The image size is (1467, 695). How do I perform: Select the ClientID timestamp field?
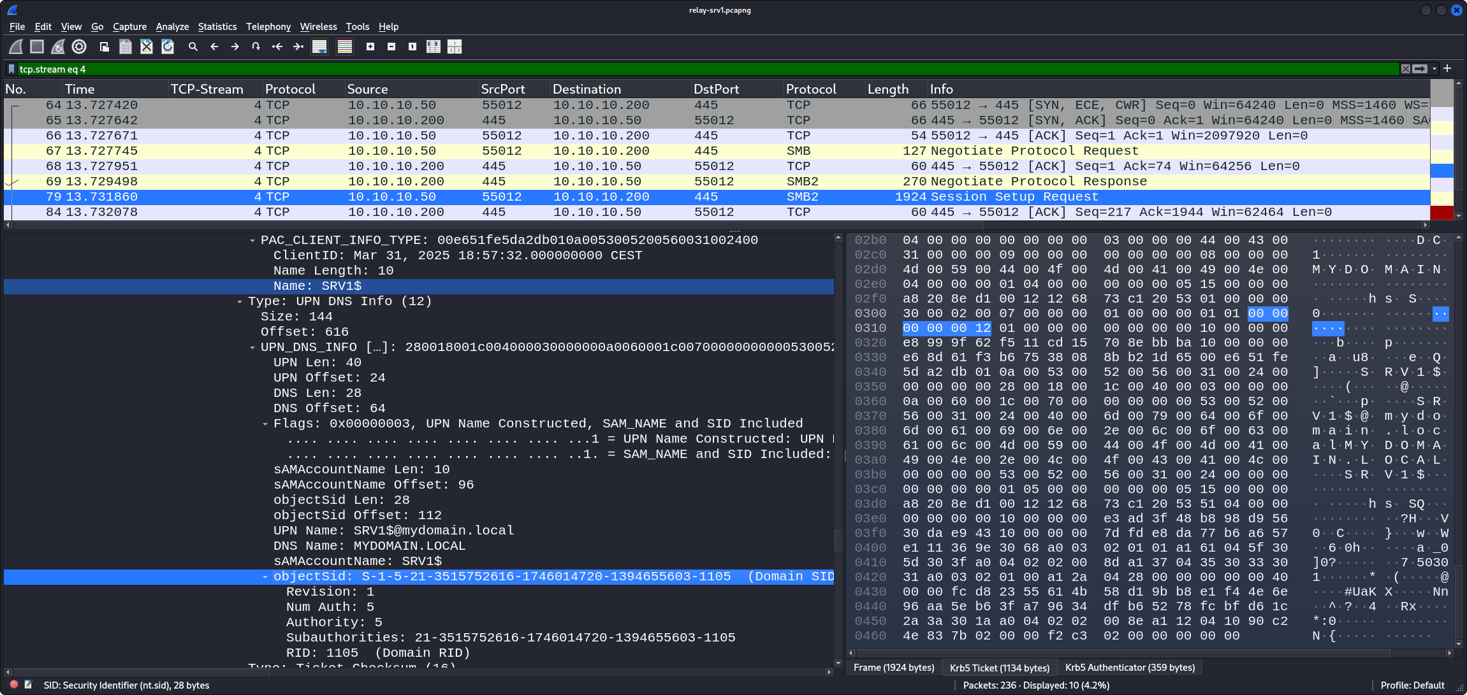pos(457,255)
